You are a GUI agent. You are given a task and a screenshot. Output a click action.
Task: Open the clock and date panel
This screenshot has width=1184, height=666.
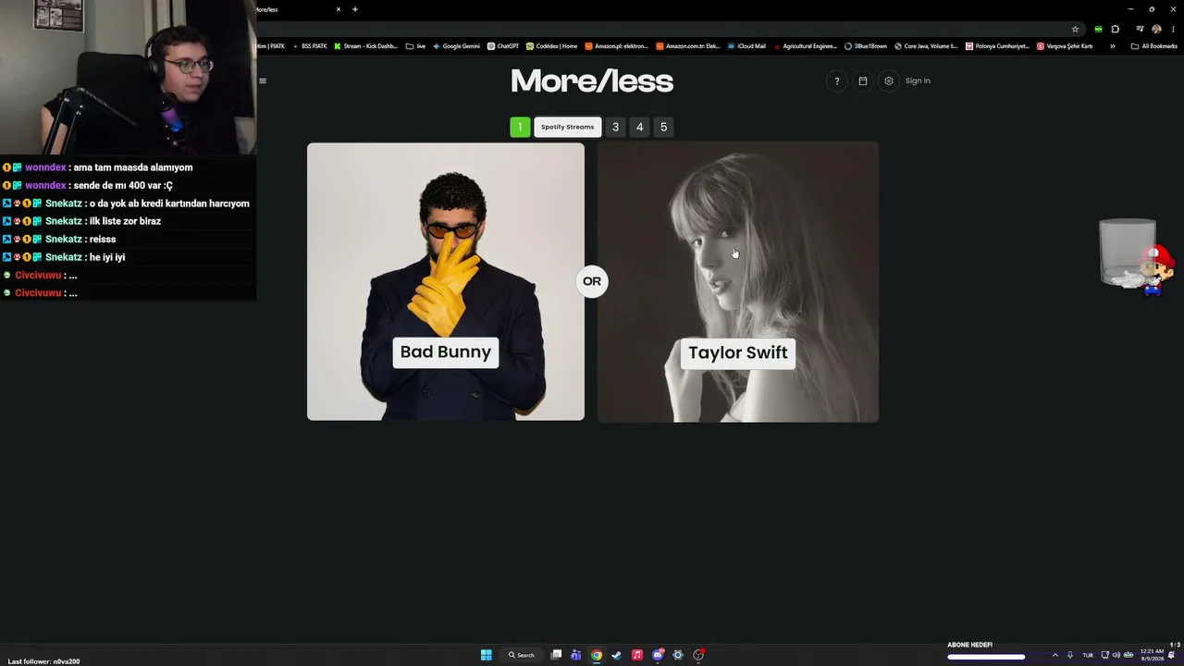click(x=1153, y=655)
